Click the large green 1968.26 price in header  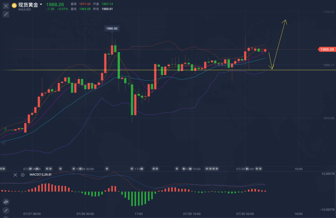point(55,5)
